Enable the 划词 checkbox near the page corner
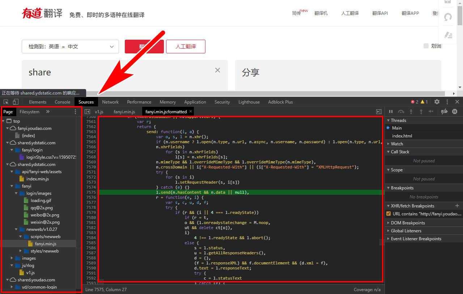The image size is (463, 294). pyautogui.click(x=425, y=45)
